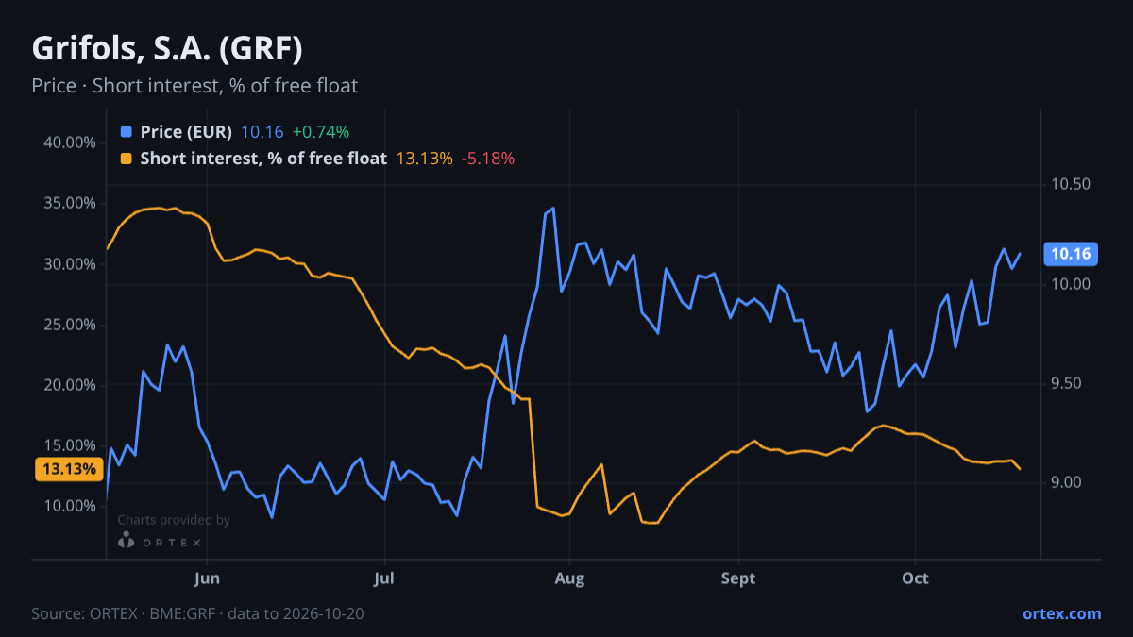Click the 10.00 right axis label
The height and width of the screenshot is (637, 1133).
pyautogui.click(x=1071, y=284)
